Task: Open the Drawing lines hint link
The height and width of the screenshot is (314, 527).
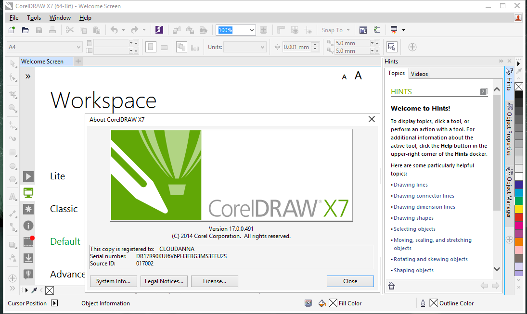Action: pos(411,185)
